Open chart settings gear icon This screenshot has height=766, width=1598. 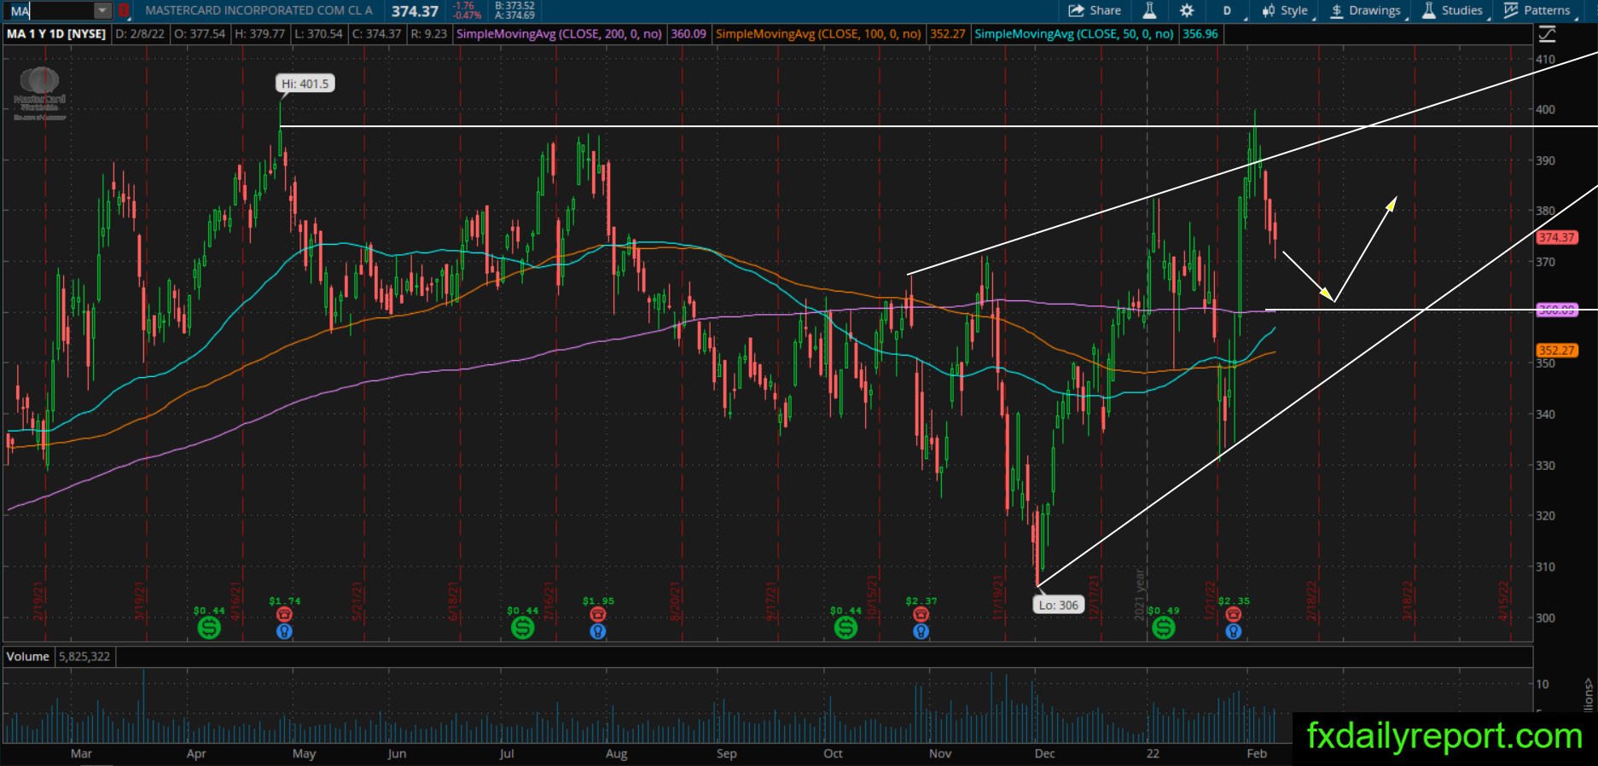click(1187, 11)
